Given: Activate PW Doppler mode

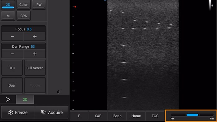Looking at the screenshot, I should pos(39,5).
